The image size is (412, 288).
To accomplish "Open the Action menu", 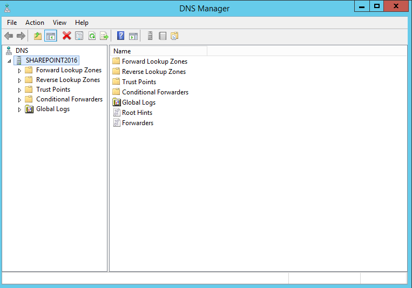I will (x=35, y=23).
